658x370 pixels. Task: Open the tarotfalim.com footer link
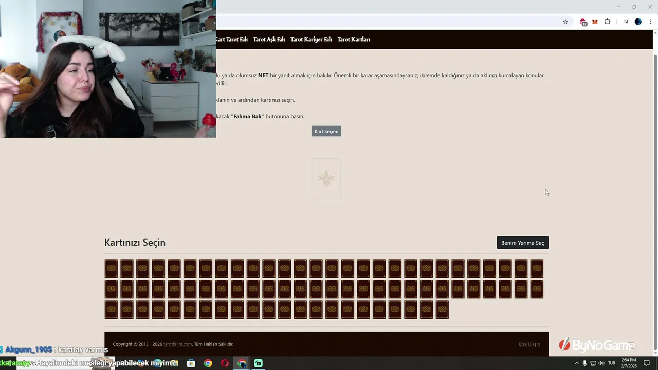tap(178, 344)
